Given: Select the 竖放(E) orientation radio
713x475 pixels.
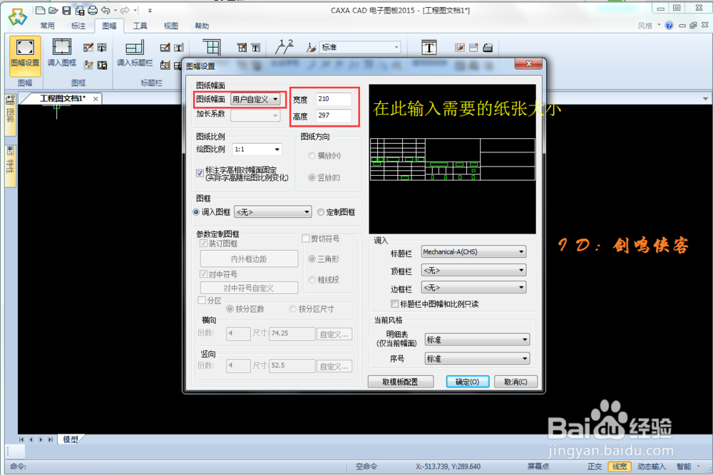Looking at the screenshot, I should tap(312, 177).
